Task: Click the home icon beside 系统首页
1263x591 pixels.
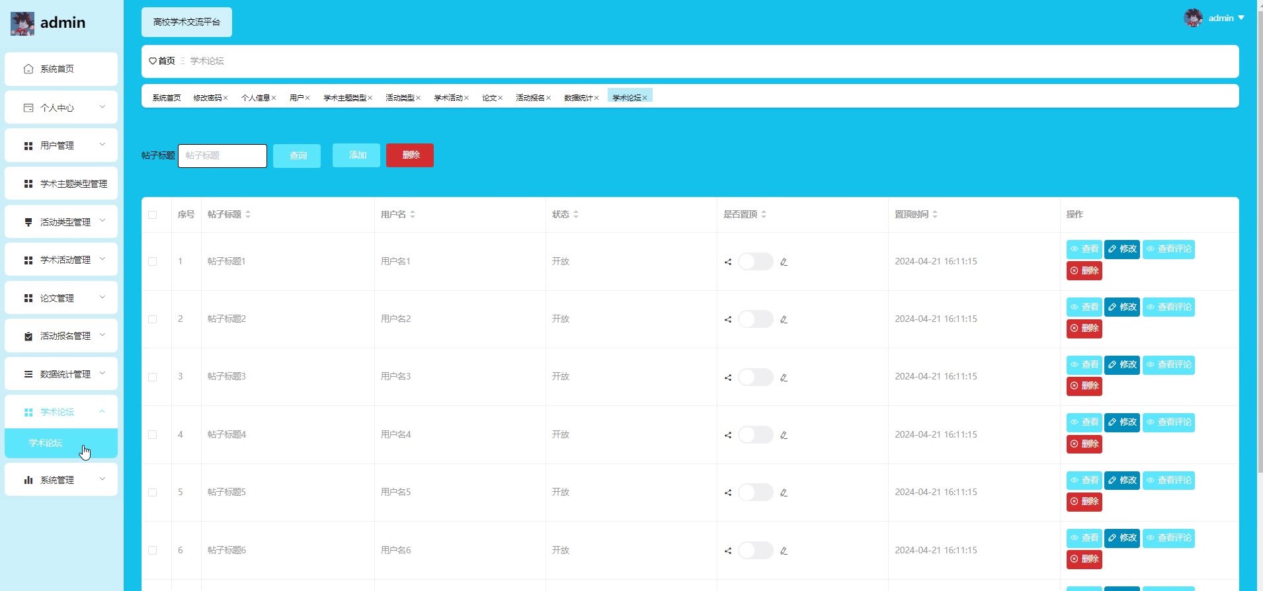Action: tap(28, 69)
